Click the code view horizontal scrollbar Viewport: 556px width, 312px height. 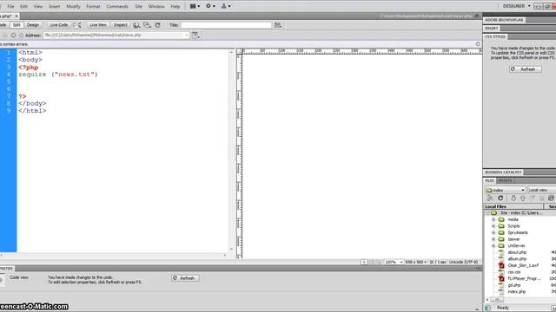click(114, 255)
